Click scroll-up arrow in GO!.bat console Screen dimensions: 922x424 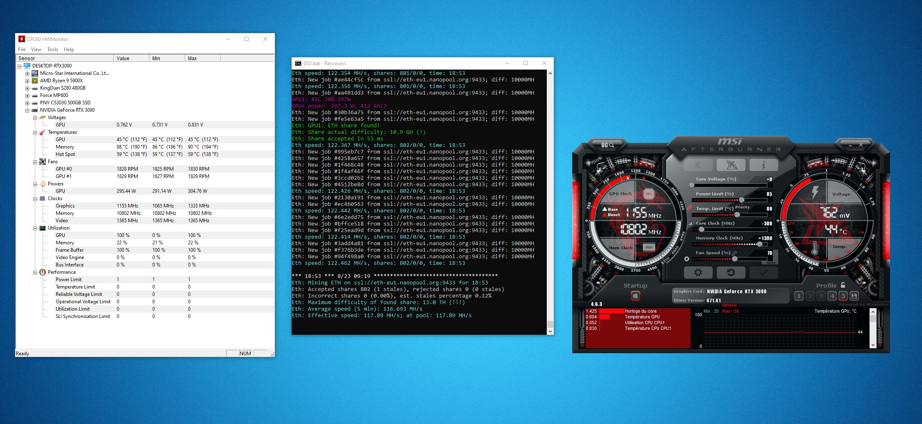coord(550,73)
